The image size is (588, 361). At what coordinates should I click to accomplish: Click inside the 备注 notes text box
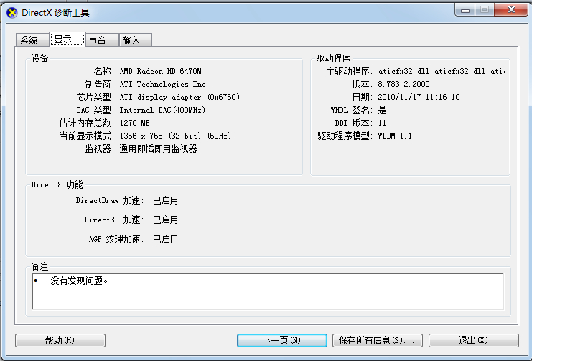(x=268, y=291)
